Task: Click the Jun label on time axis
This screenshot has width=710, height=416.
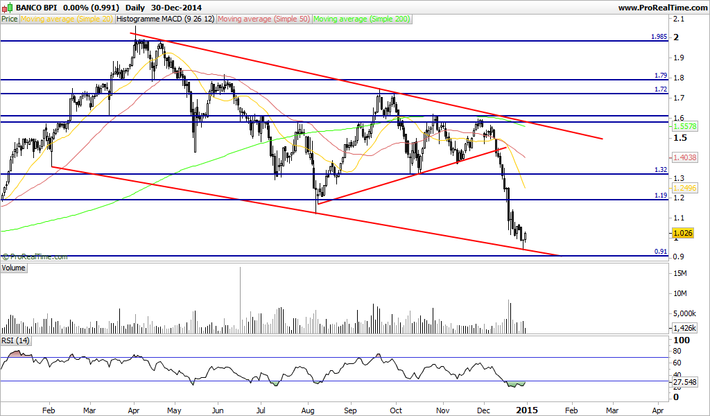Action: click(x=218, y=410)
